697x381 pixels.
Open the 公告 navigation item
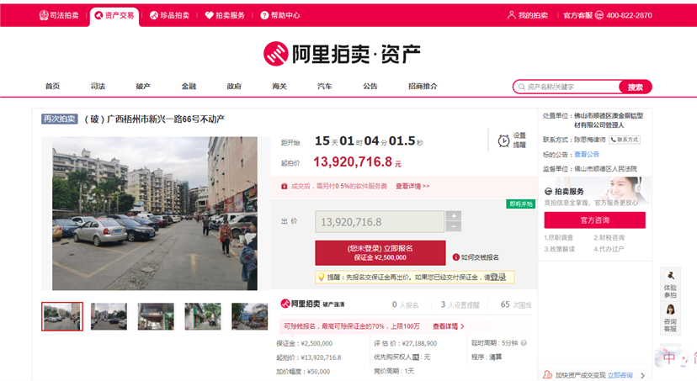370,86
